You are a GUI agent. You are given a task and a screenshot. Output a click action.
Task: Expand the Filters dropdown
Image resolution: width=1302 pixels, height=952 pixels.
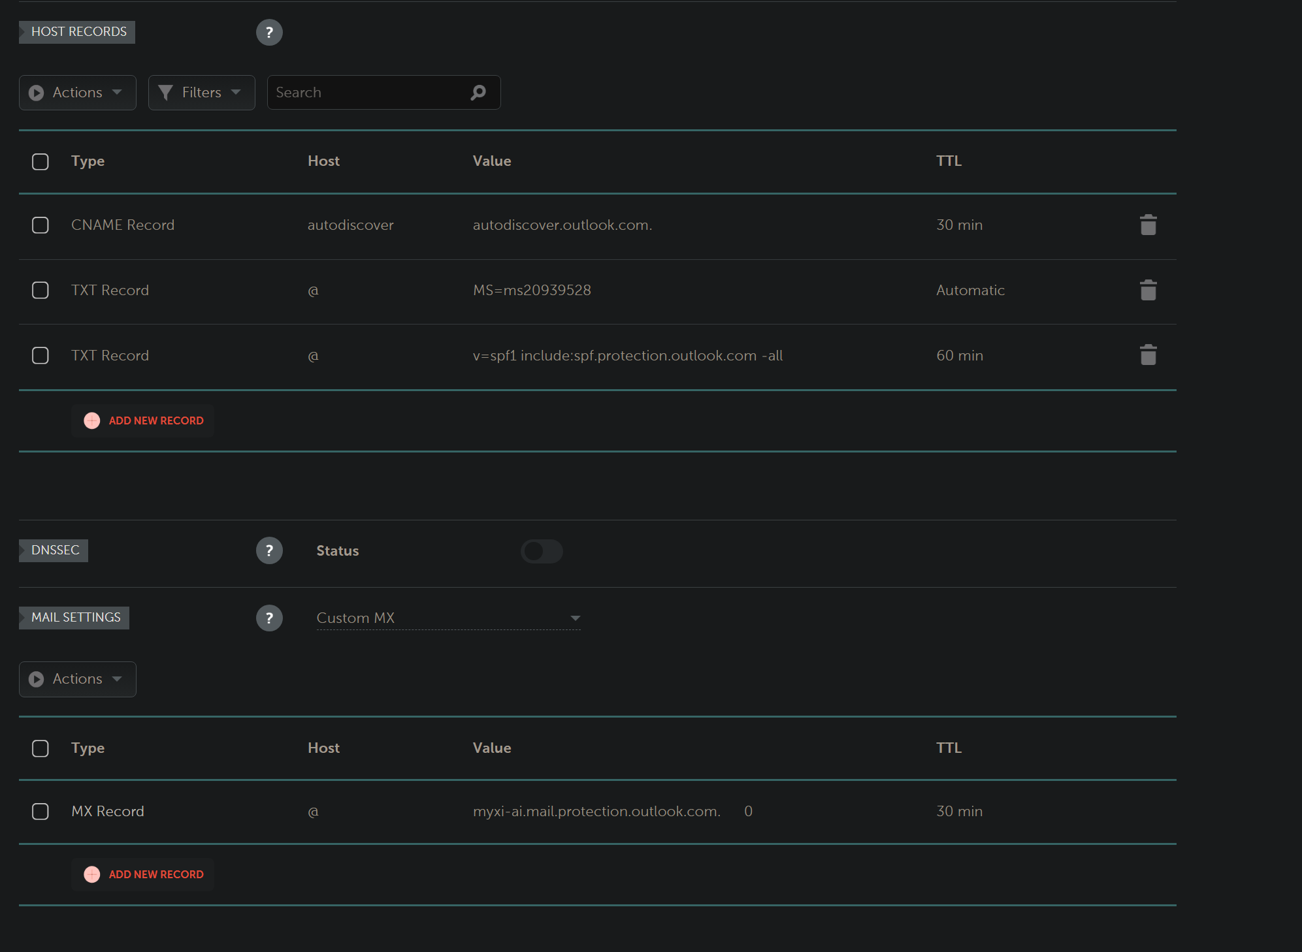201,93
